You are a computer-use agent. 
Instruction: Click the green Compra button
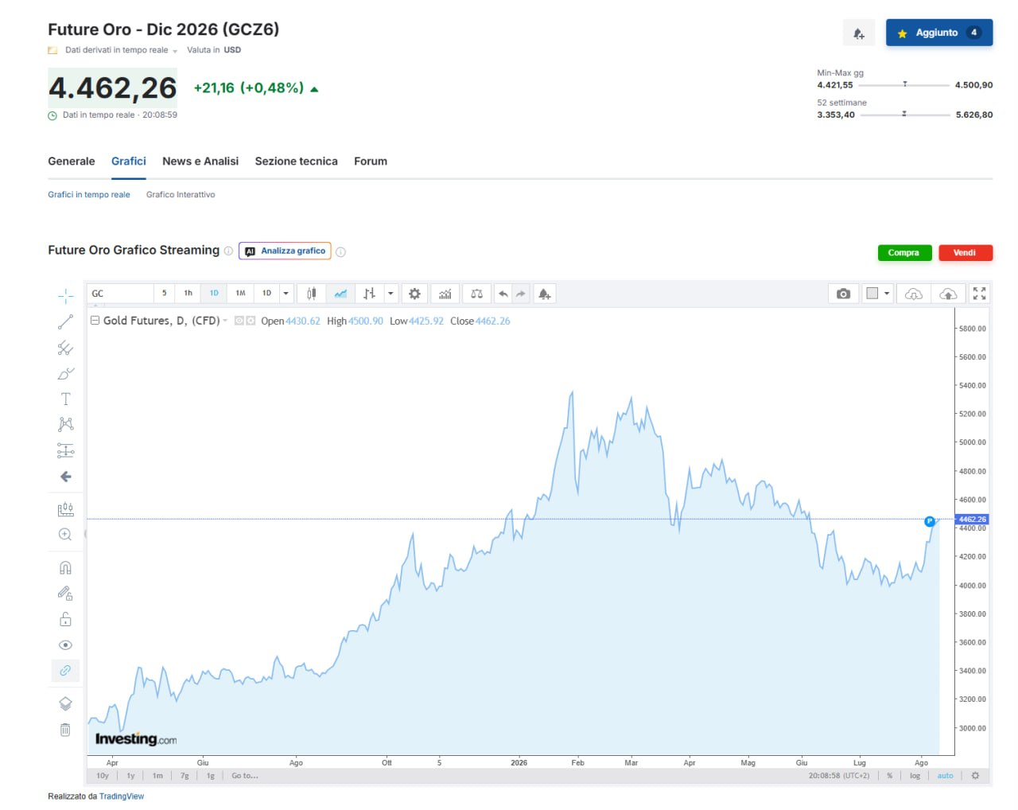click(904, 253)
